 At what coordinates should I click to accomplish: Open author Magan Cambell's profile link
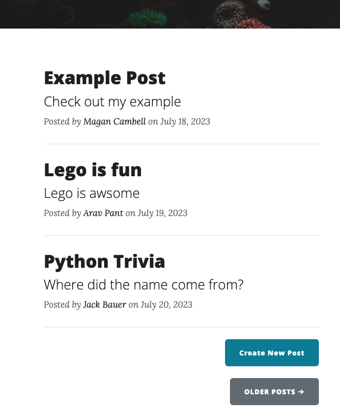[114, 122]
